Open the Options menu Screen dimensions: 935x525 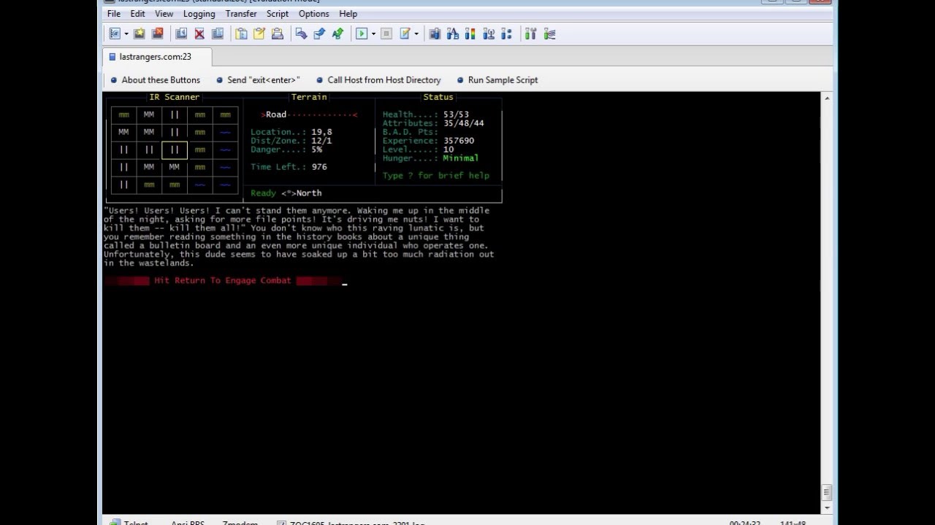point(313,14)
